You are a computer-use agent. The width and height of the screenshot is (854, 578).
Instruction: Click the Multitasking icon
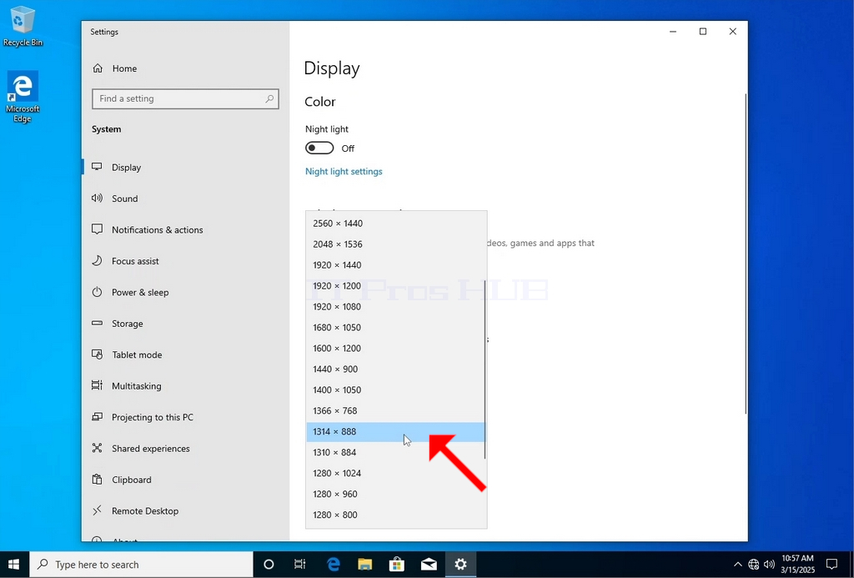tap(97, 385)
